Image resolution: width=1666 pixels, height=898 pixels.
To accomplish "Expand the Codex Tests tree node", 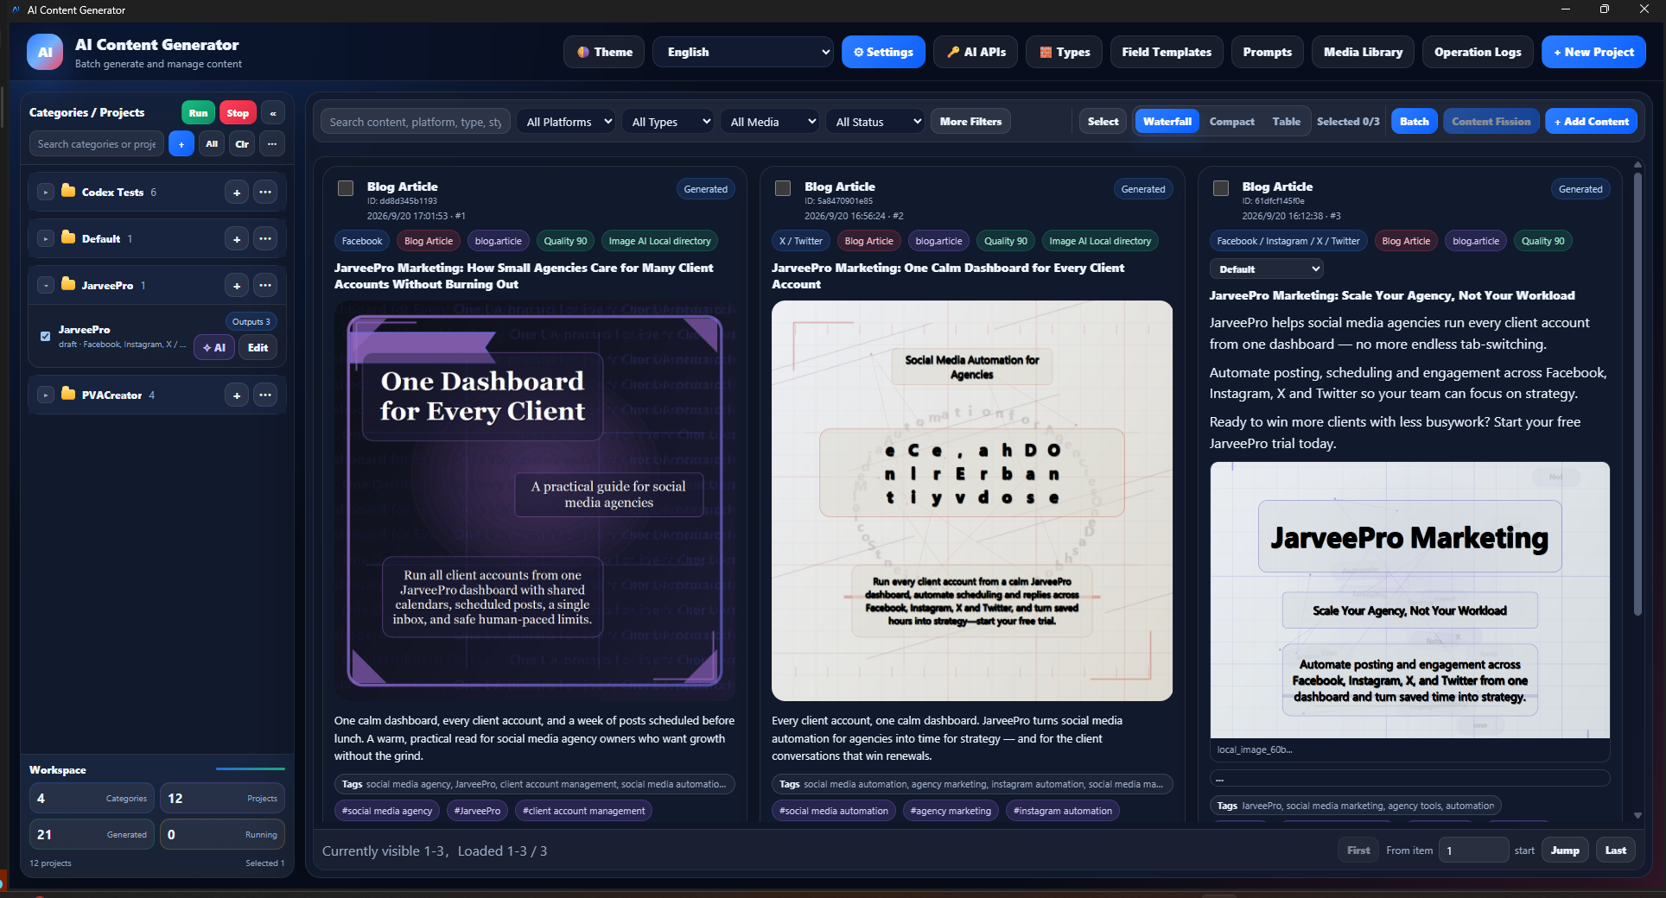I will (x=45, y=193).
